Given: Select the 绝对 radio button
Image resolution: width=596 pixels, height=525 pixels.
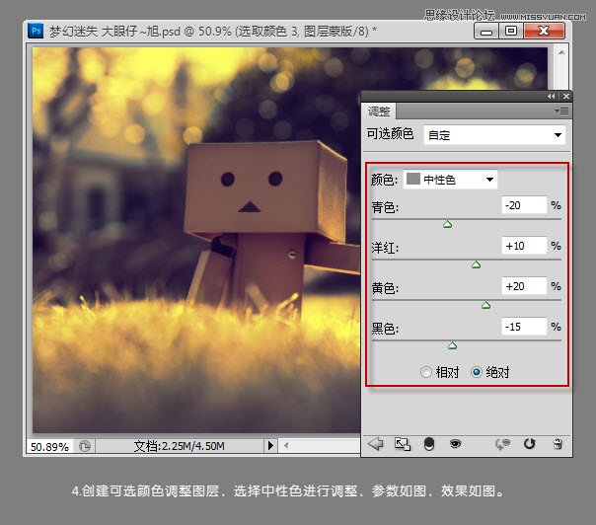Looking at the screenshot, I should 477,372.
